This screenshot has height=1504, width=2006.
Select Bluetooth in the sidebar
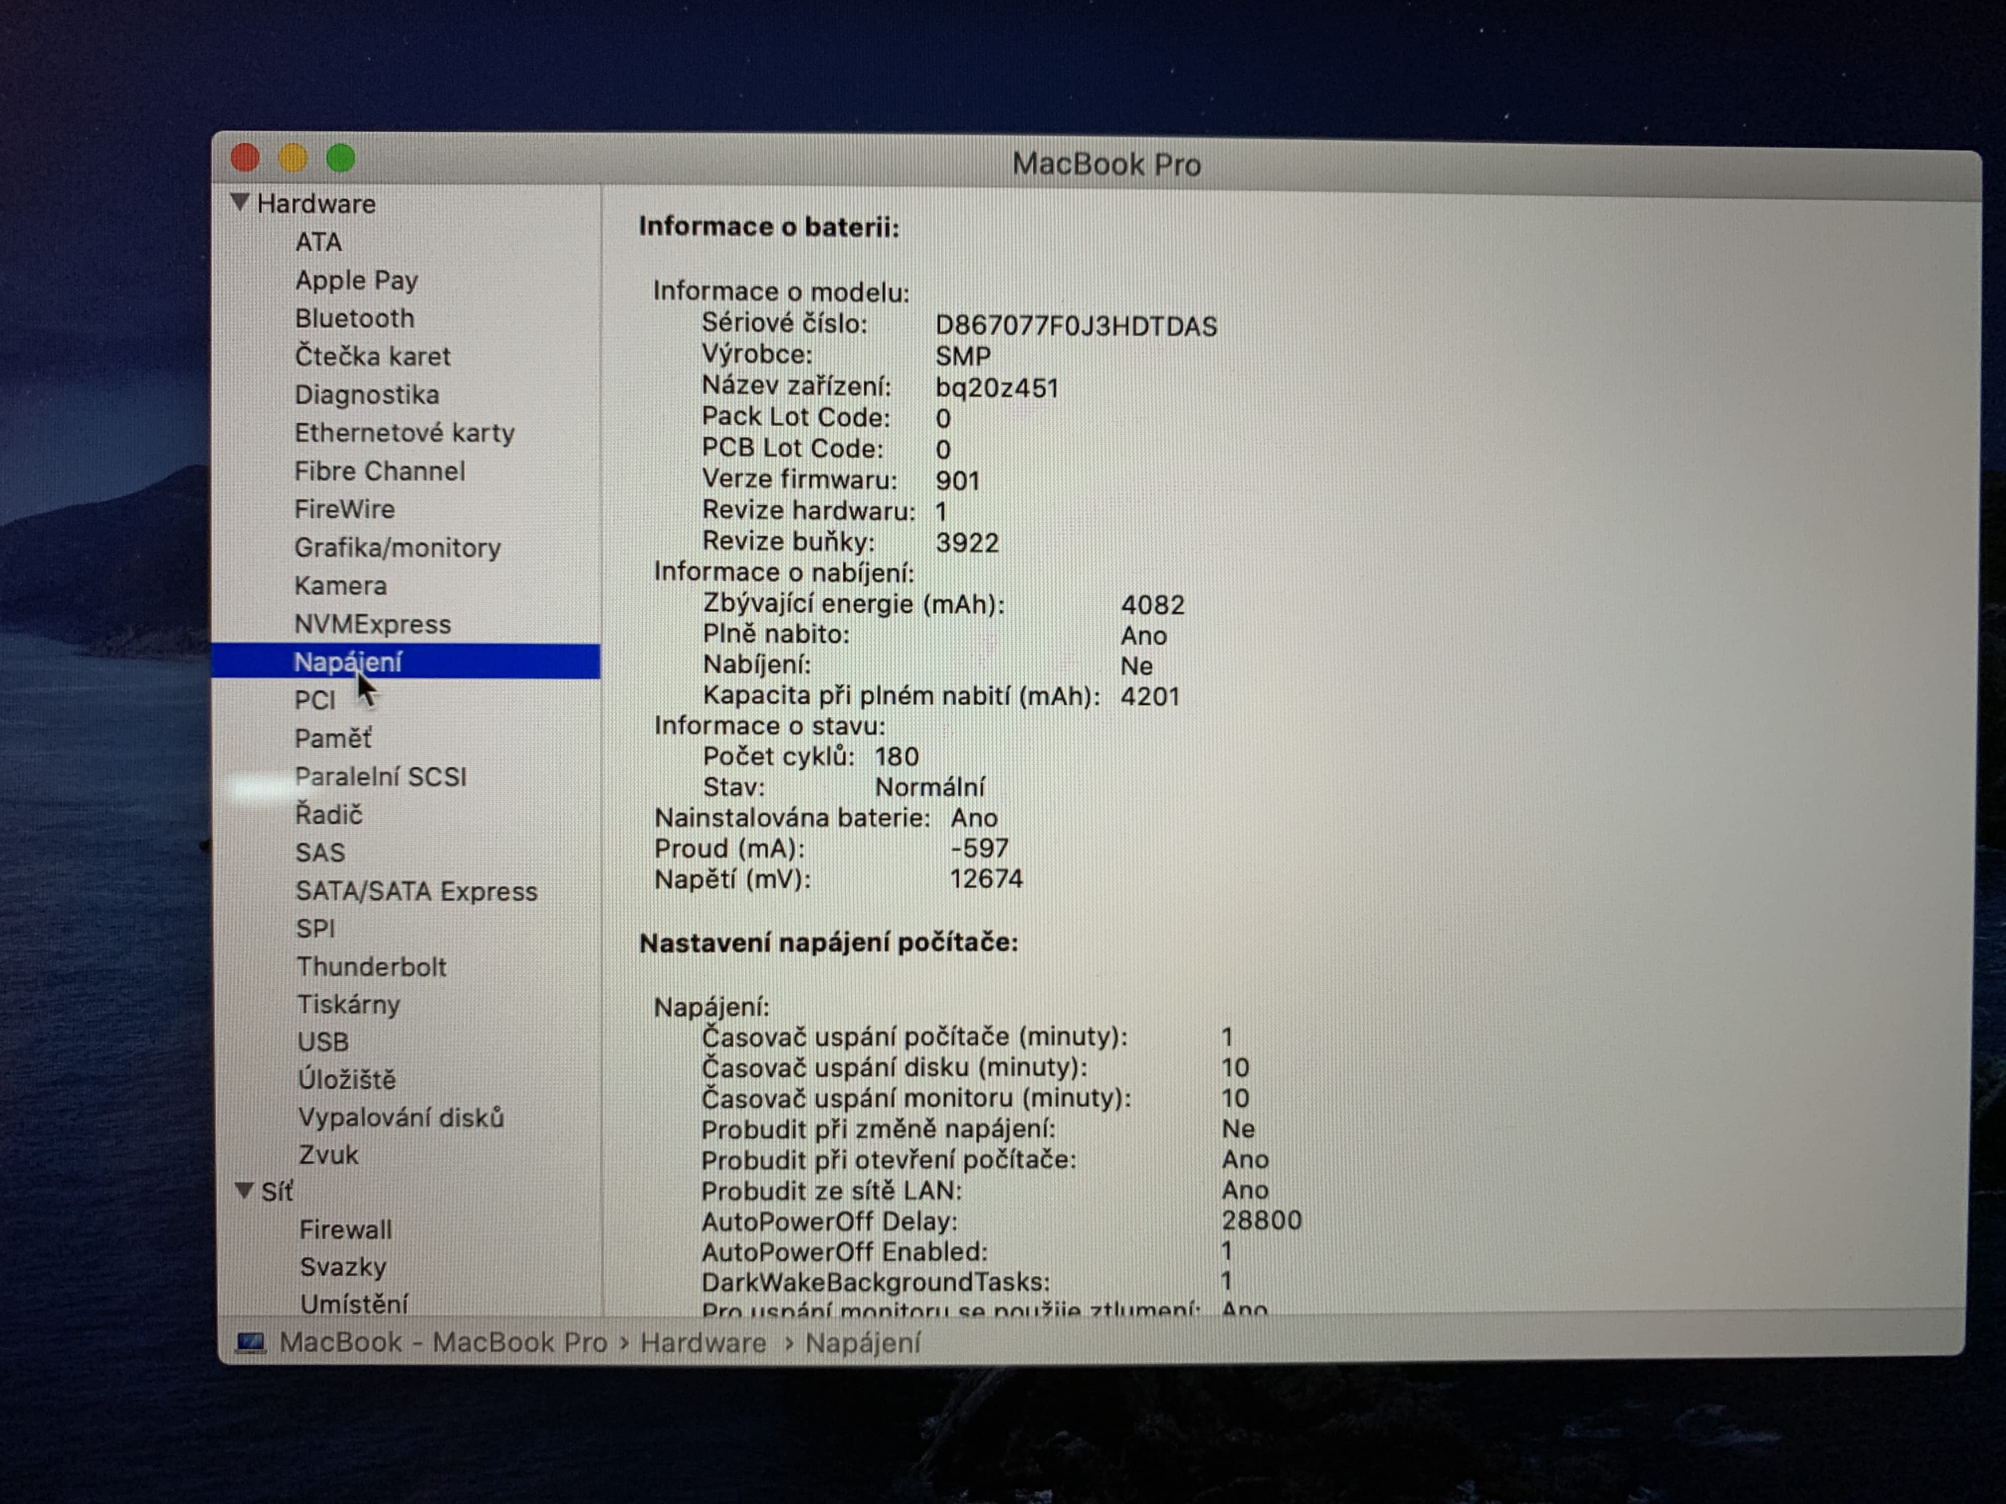[x=354, y=318]
